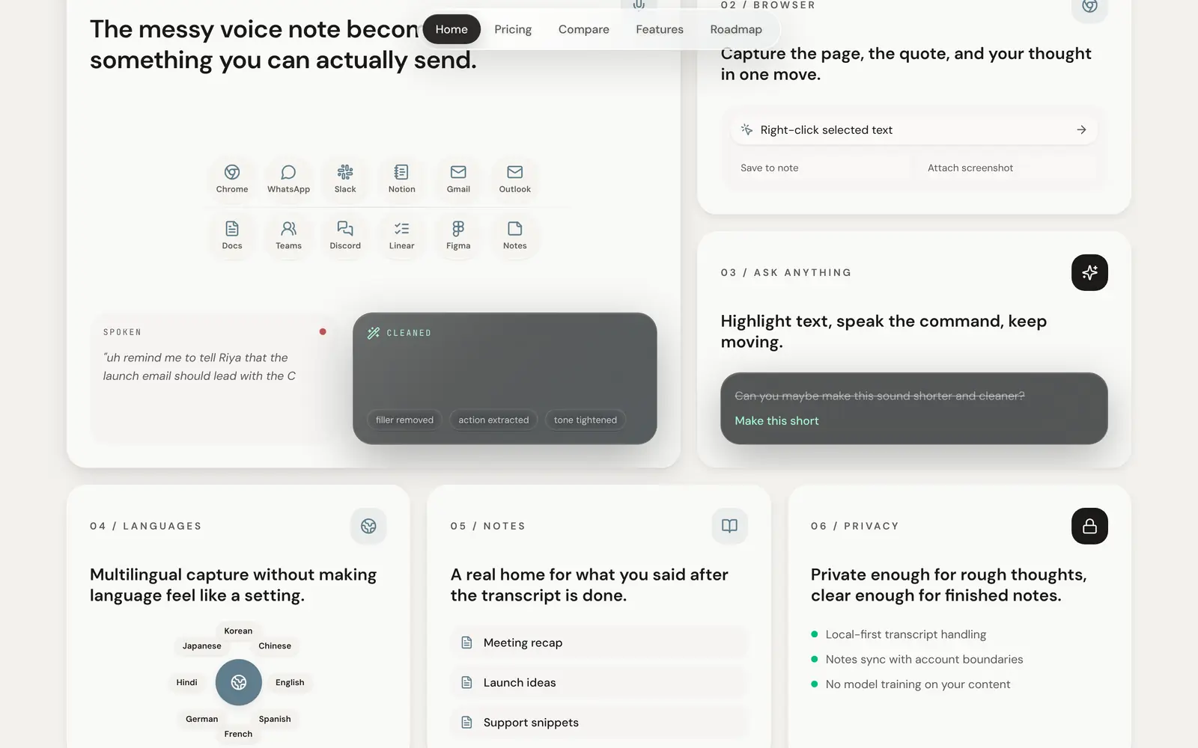The height and width of the screenshot is (748, 1198).
Task: Click the red recording dot in SPOKEN card
Action: pos(323,331)
